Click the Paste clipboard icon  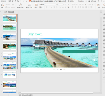pyautogui.click(x=2, y=5)
